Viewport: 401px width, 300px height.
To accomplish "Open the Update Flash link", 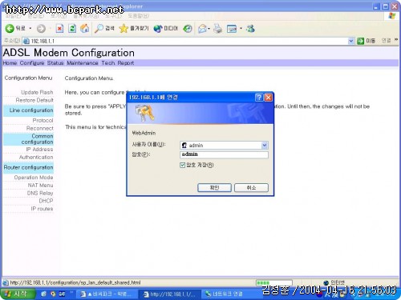I will (37, 92).
